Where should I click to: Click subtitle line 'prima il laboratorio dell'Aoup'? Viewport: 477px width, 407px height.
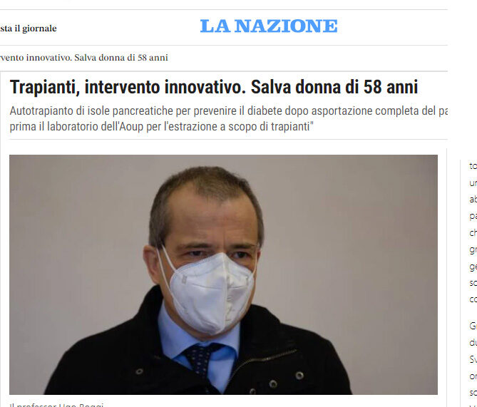click(x=161, y=127)
